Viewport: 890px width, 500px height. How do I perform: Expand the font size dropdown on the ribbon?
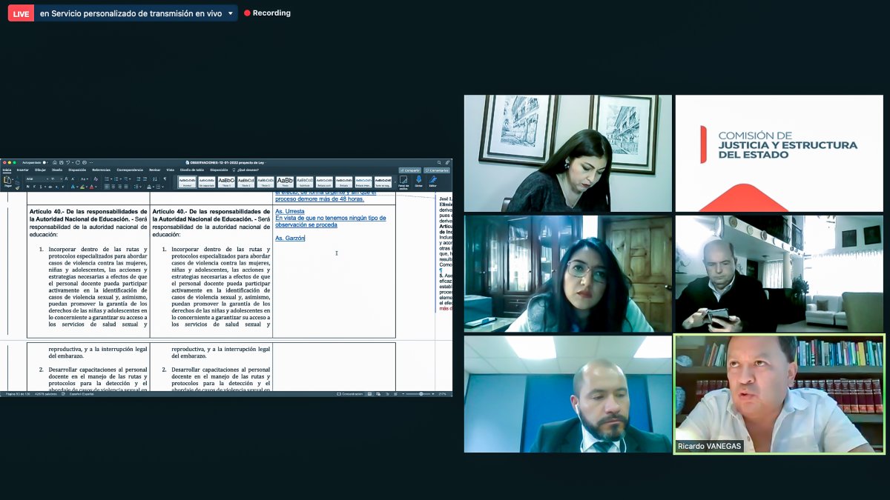(62, 179)
